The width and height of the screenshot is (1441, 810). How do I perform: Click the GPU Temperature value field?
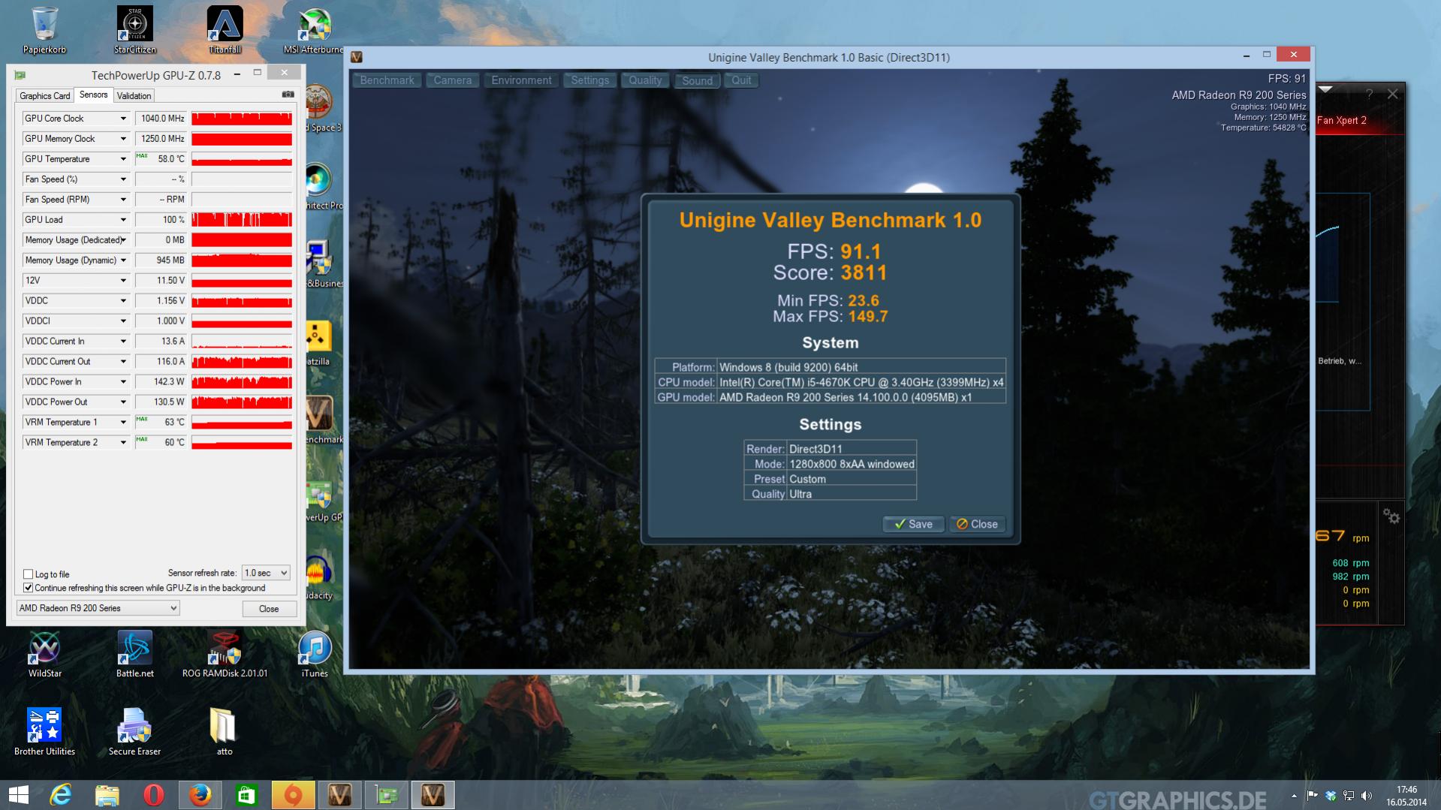point(161,159)
